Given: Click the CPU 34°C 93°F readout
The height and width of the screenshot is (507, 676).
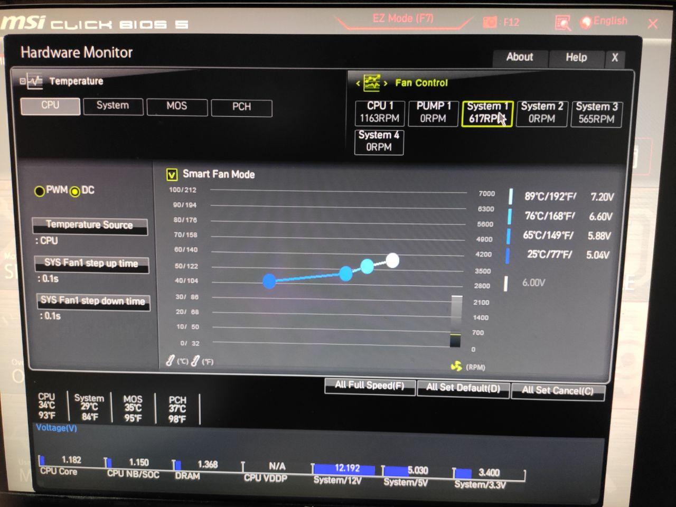Looking at the screenshot, I should point(46,406).
